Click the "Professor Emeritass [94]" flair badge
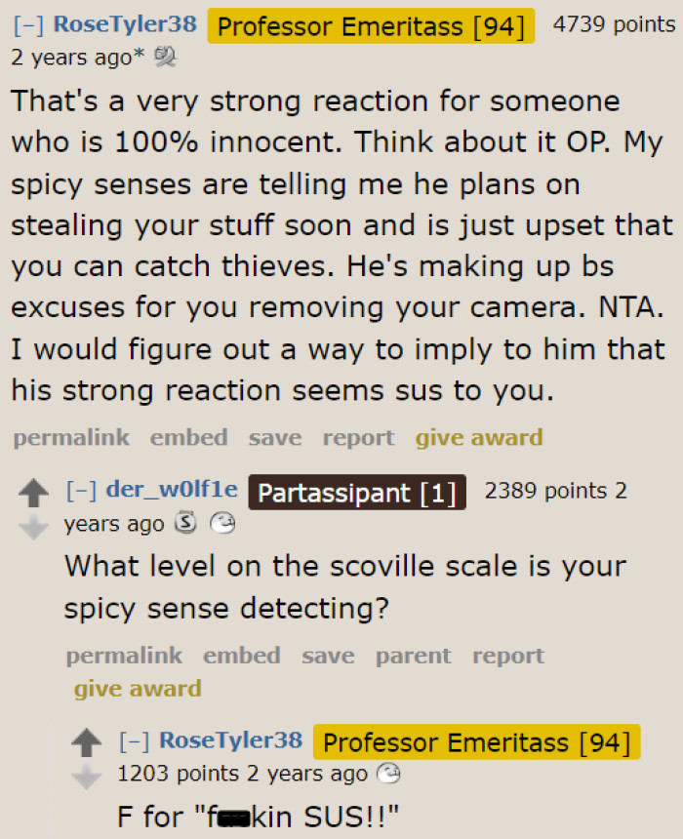The width and height of the screenshot is (683, 839). [x=371, y=26]
